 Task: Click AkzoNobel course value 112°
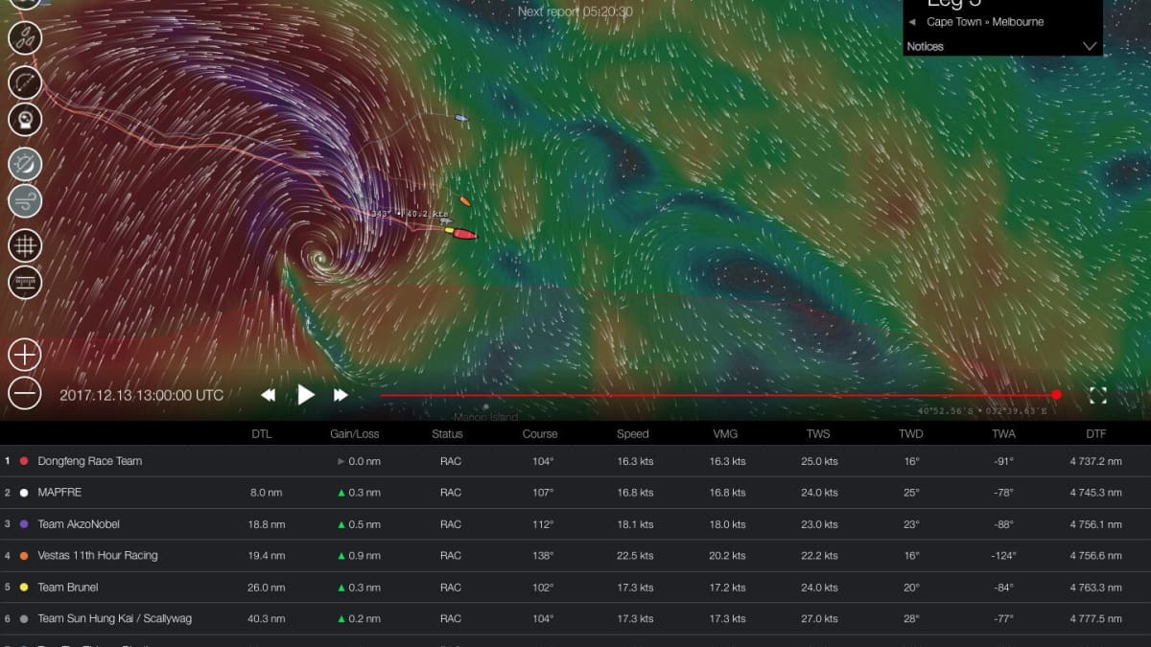click(x=543, y=524)
